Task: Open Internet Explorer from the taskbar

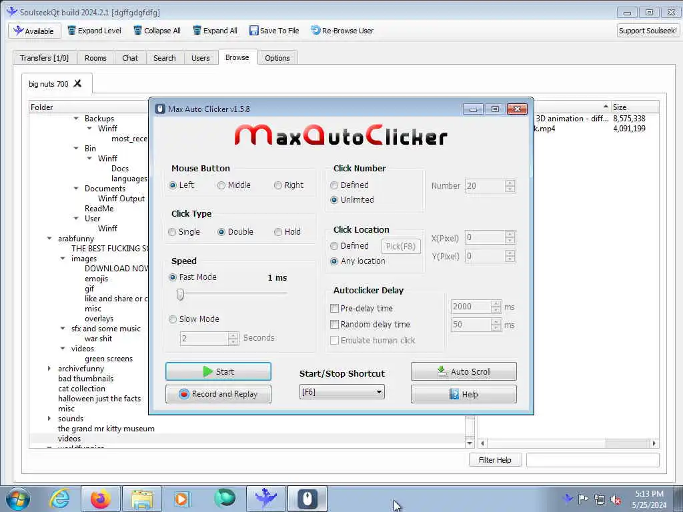Action: tap(59, 499)
